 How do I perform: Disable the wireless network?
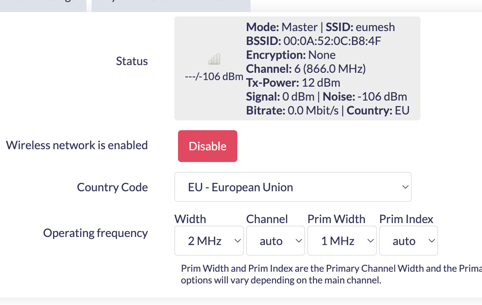click(x=207, y=146)
